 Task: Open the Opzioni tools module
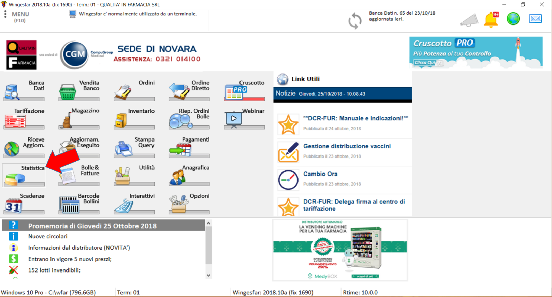tap(189, 203)
